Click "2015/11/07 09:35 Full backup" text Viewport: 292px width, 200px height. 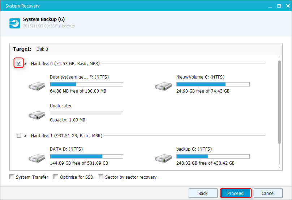(49, 26)
